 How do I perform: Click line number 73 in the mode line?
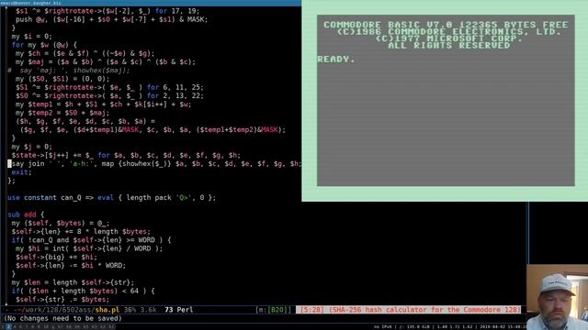tap(169, 310)
